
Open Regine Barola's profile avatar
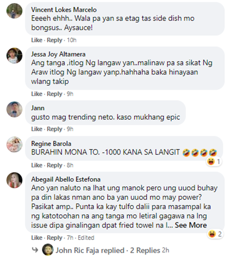coord(14,144)
